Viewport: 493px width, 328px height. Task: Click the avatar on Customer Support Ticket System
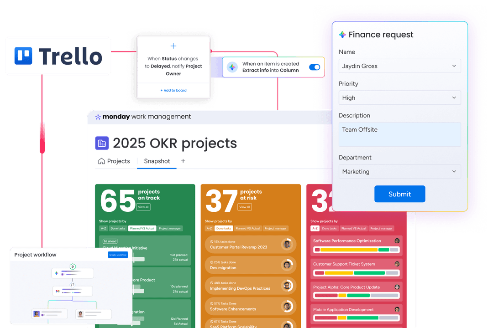point(397,264)
